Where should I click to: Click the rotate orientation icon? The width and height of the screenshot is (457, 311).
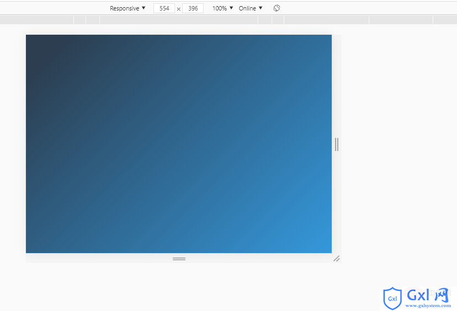277,8
